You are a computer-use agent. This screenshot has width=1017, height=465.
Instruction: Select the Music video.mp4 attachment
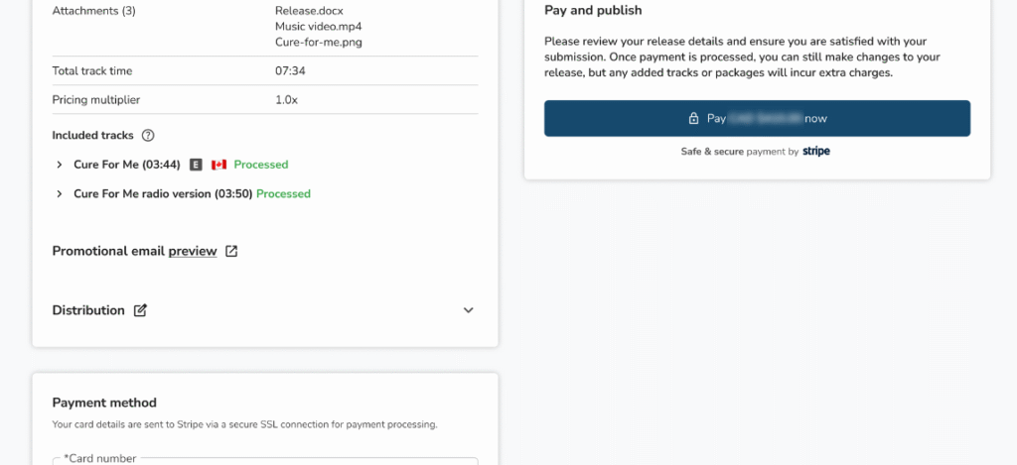coord(312,26)
